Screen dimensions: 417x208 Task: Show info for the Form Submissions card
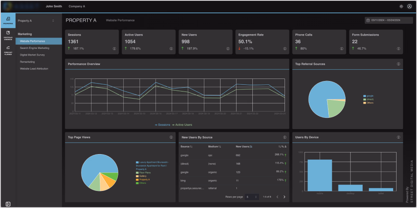pos(398,49)
